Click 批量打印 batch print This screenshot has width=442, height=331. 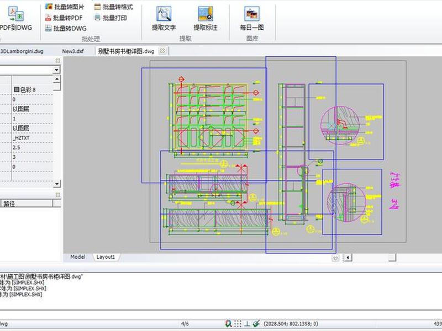coord(110,18)
